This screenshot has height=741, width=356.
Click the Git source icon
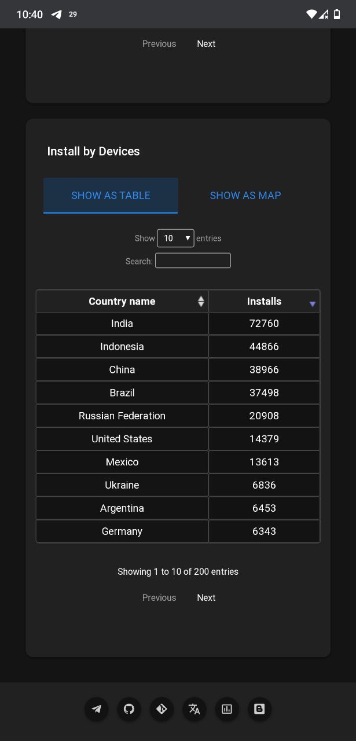[x=162, y=709]
